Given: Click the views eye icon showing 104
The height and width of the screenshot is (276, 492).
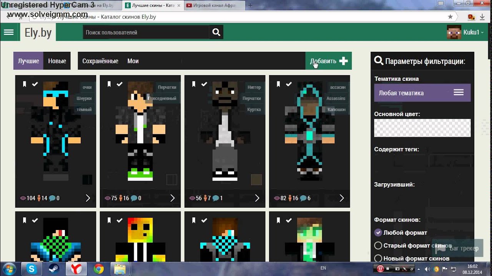Looking at the screenshot, I should tap(23, 198).
